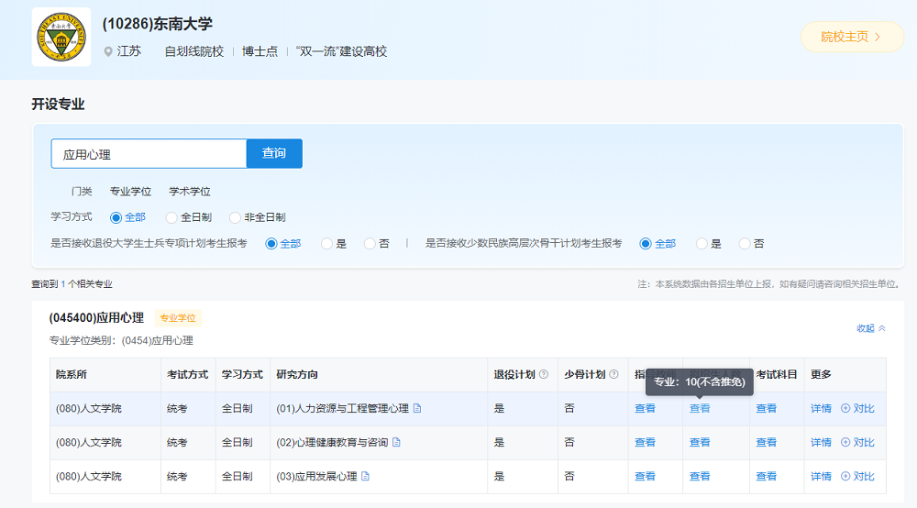The height and width of the screenshot is (508, 917).
Task: Click the "双一流"建设高校 label
Action: [341, 51]
